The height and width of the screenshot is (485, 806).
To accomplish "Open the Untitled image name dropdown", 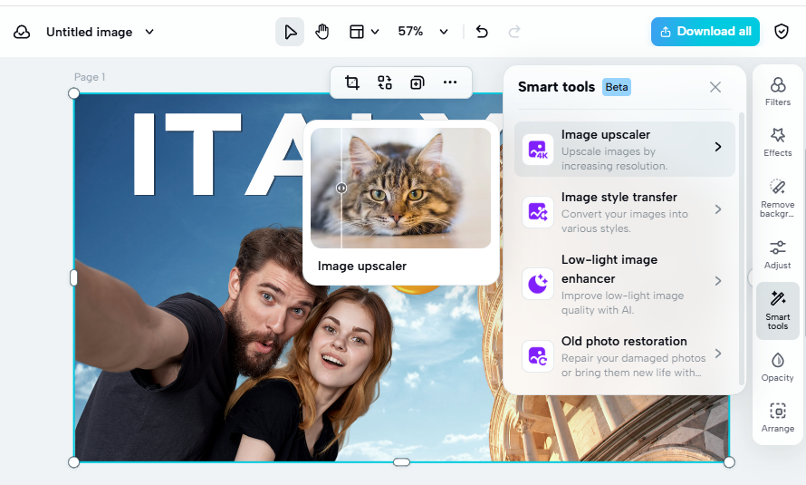I will click(x=149, y=32).
